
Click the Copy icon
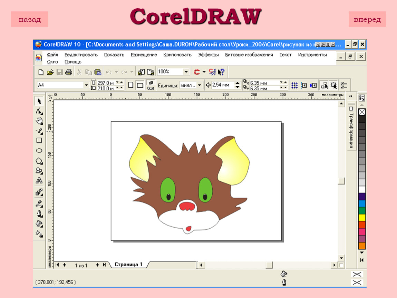click(x=88, y=72)
